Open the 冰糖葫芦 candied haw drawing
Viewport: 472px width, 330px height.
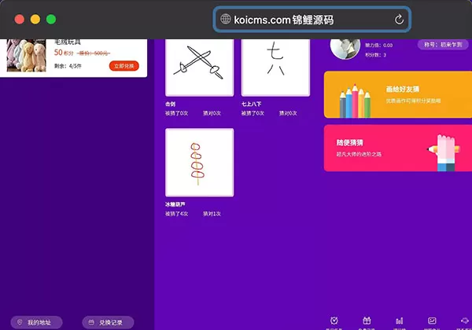tap(200, 163)
